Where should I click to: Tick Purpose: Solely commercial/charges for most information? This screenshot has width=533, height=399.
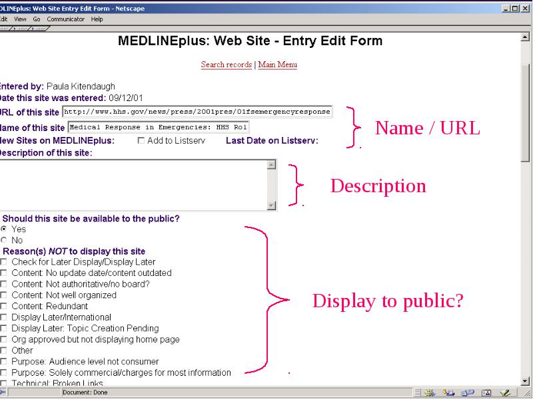3,372
